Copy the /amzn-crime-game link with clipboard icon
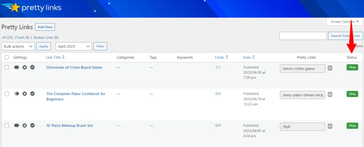Screen dimensions: 364x147 click(330, 68)
